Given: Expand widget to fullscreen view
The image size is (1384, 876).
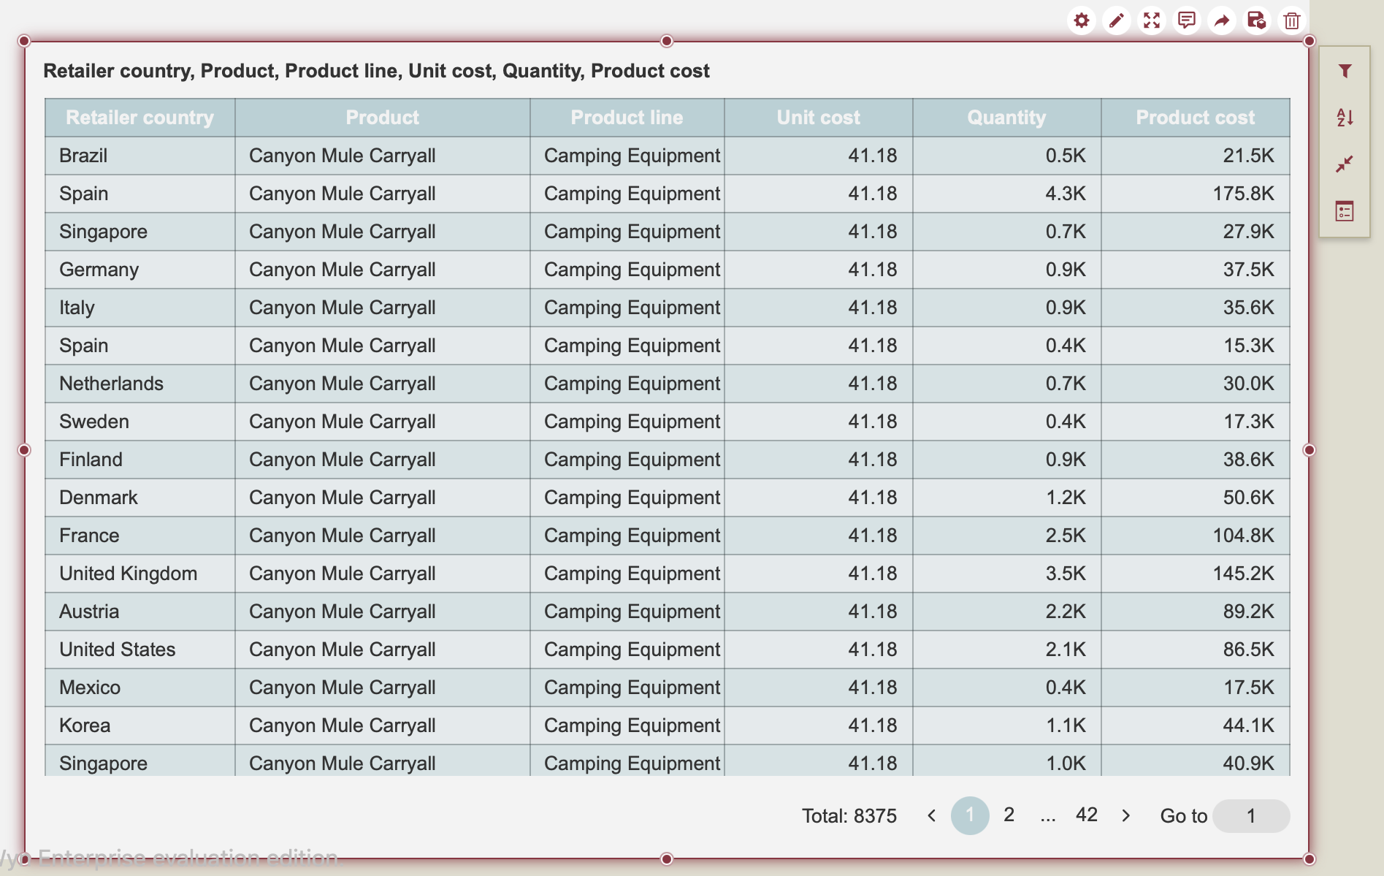Looking at the screenshot, I should click(1151, 20).
